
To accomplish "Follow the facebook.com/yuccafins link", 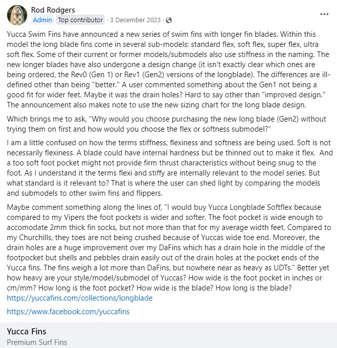I will tap(68, 312).
